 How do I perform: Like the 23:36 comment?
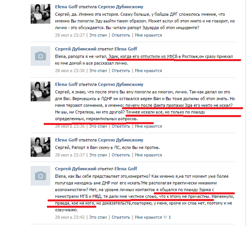click(148, 127)
